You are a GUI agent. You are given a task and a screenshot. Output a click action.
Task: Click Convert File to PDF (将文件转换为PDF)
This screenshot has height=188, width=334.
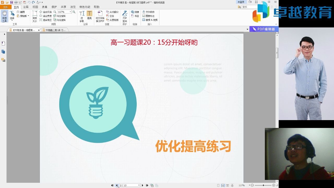click(100, 16)
